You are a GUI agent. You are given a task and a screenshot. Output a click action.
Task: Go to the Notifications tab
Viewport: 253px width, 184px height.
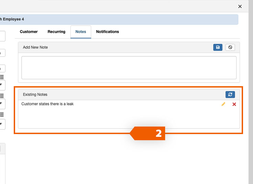click(107, 32)
